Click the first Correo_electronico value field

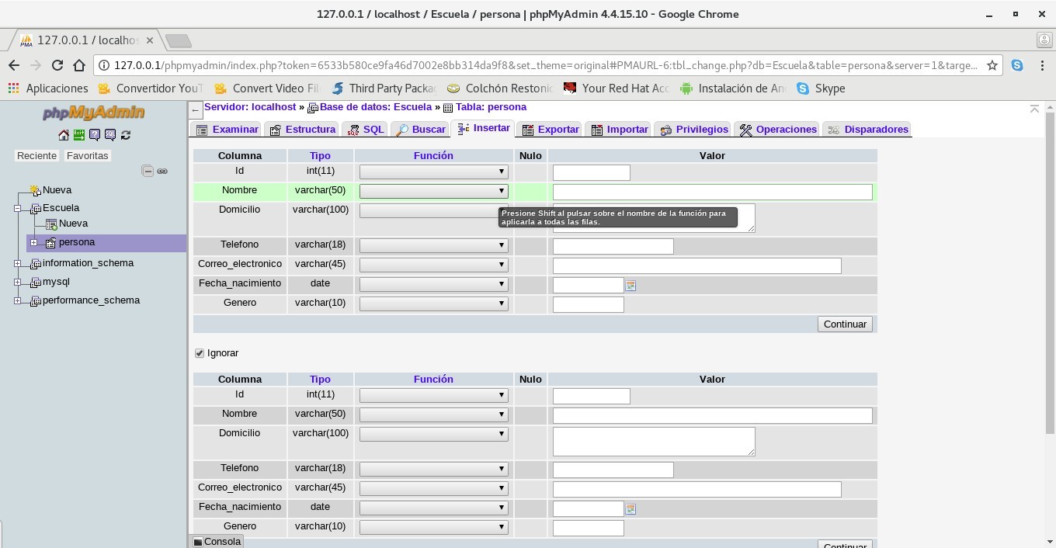tap(696, 266)
